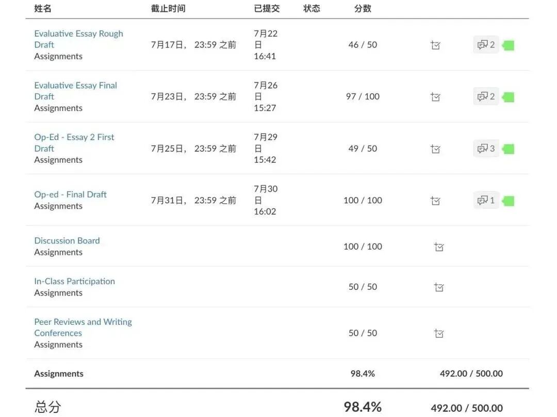This screenshot has width=557, height=417.
Task: Expand 1 comment on Op-ed Final Draft
Action: tap(486, 200)
